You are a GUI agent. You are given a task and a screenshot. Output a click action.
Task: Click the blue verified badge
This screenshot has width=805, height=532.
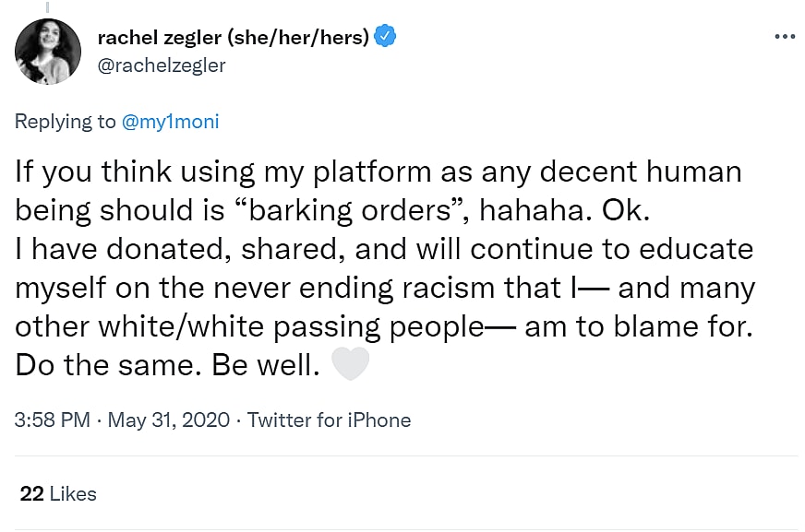[x=388, y=37]
